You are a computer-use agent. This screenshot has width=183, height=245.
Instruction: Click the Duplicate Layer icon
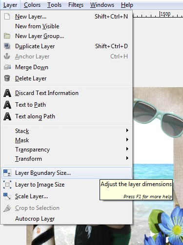click(7, 46)
